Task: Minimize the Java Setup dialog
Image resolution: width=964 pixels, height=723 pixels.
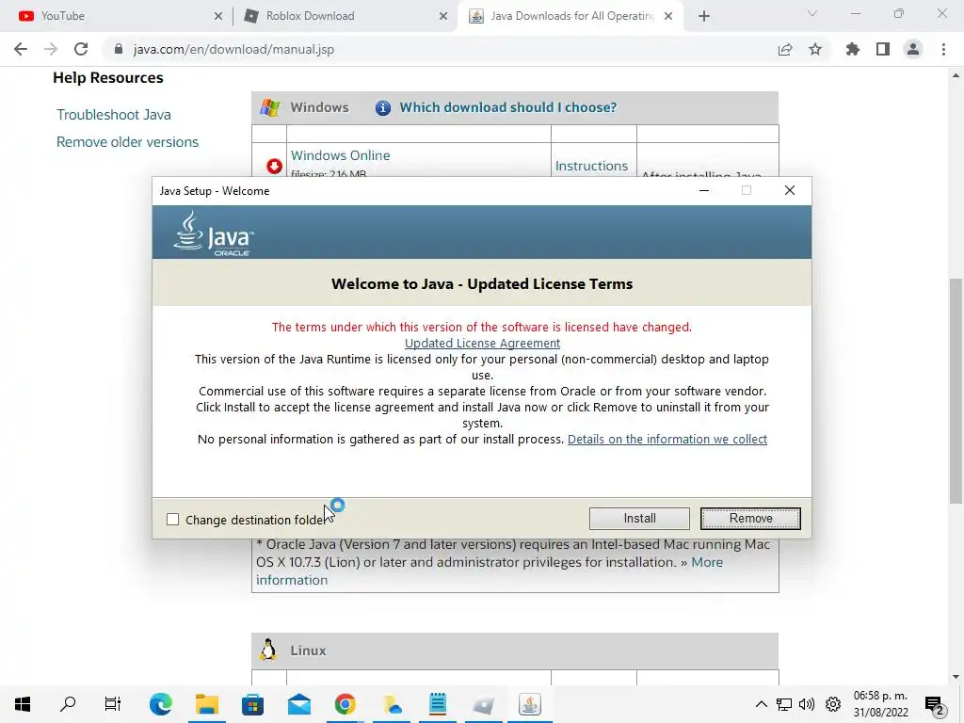Action: [x=704, y=190]
